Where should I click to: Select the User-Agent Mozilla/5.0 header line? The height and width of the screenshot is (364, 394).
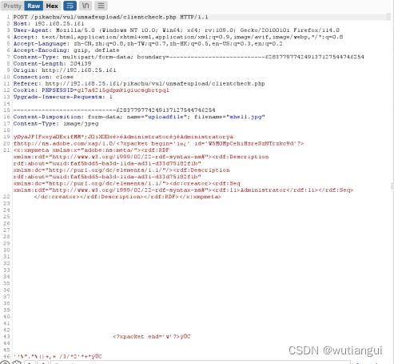click(177, 30)
